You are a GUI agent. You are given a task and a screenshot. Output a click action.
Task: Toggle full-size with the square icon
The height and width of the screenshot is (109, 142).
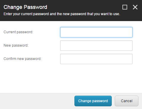[125, 7]
